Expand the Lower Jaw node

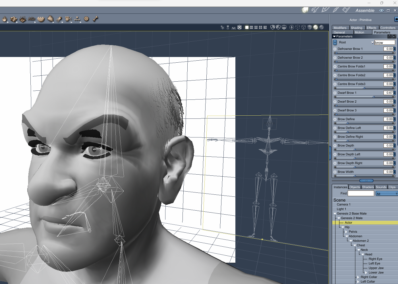pyautogui.click(x=366, y=272)
